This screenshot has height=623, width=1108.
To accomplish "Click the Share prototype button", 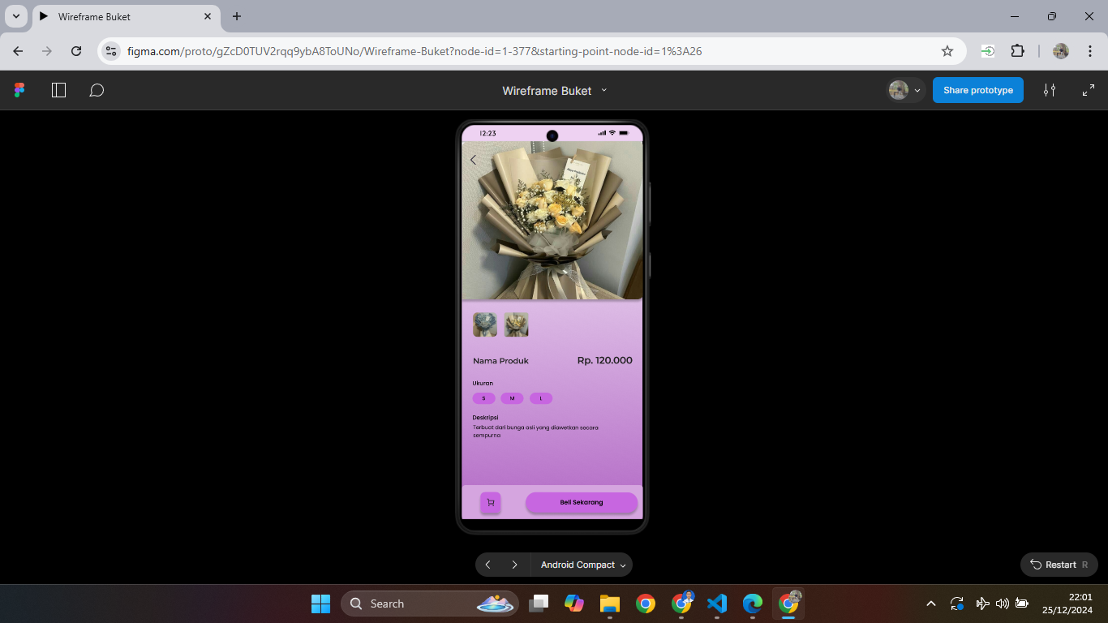I will tap(977, 90).
